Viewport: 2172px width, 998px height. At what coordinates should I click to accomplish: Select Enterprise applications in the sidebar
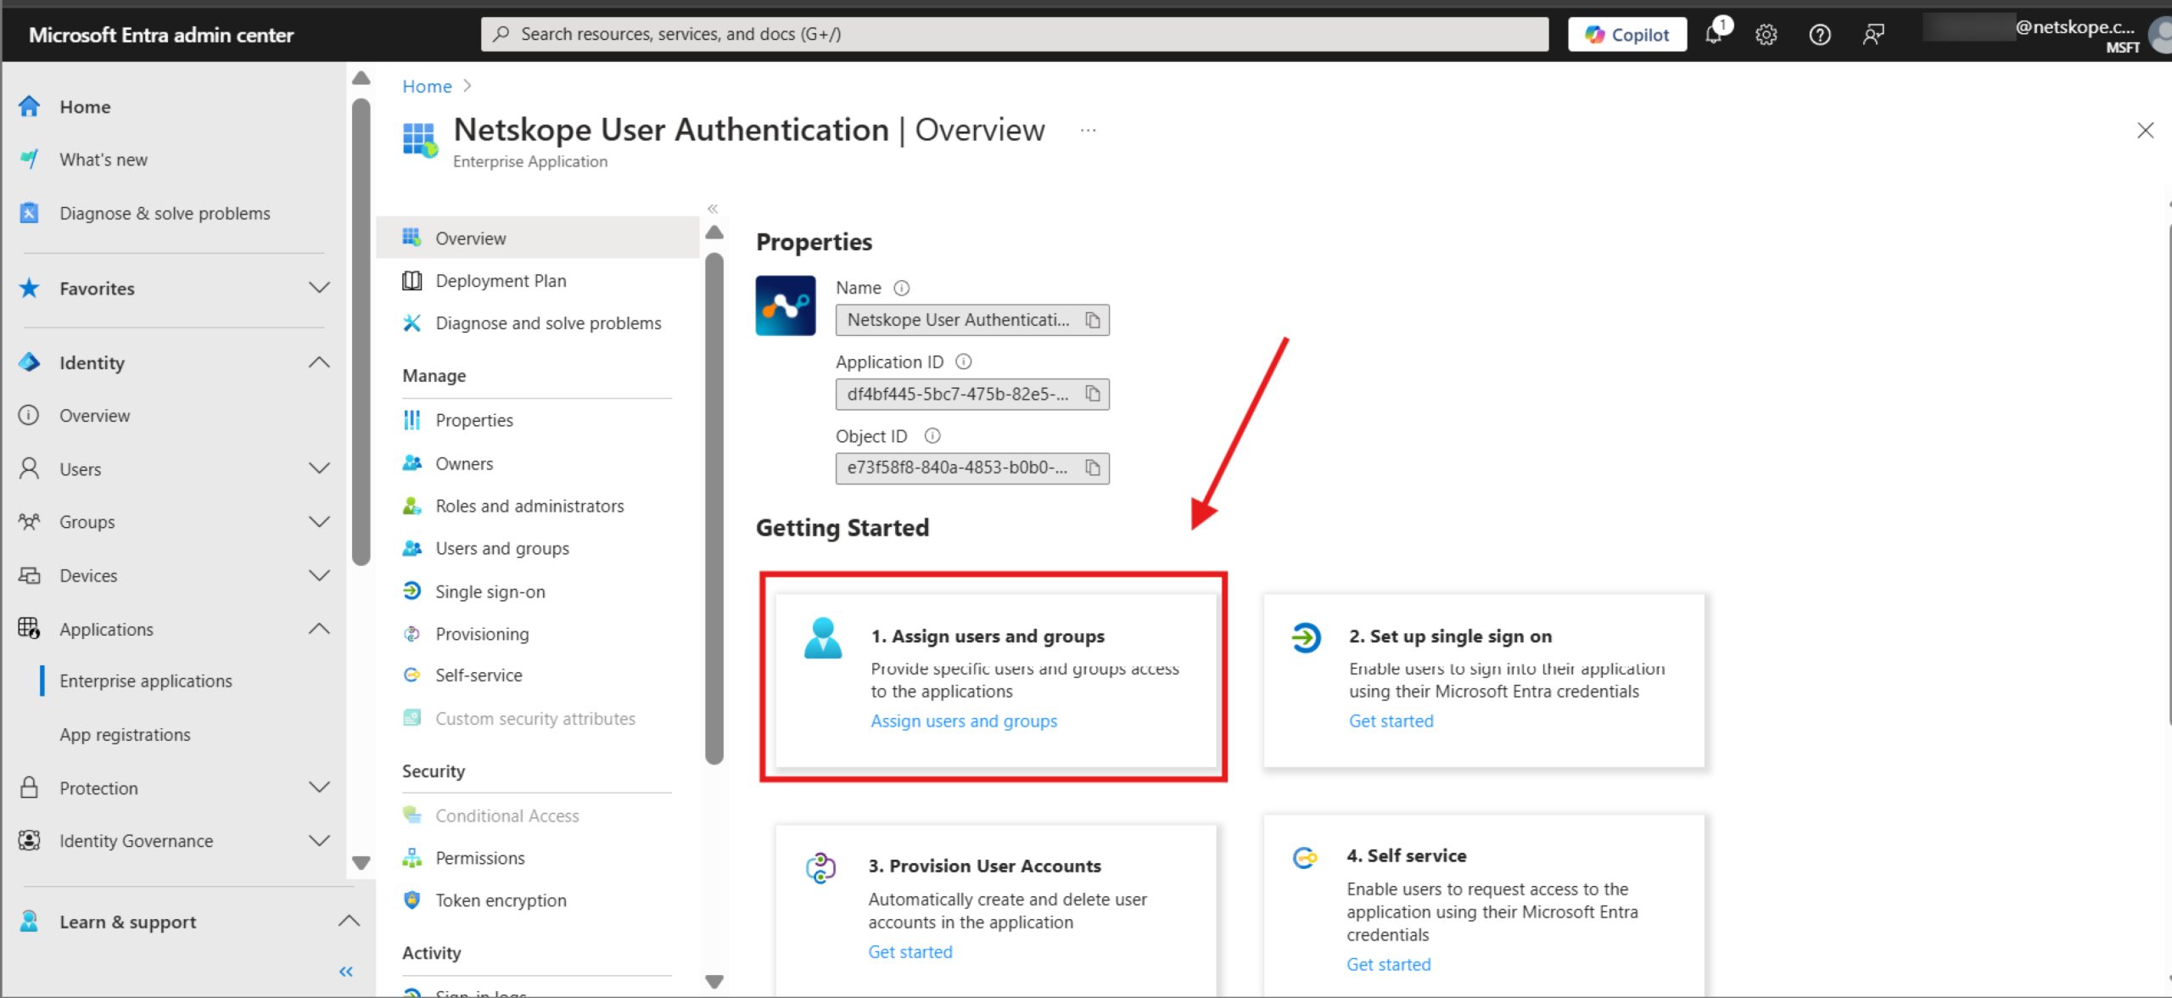click(145, 680)
